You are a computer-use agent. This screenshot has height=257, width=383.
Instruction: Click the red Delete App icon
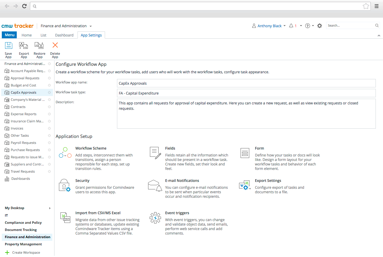point(55,45)
